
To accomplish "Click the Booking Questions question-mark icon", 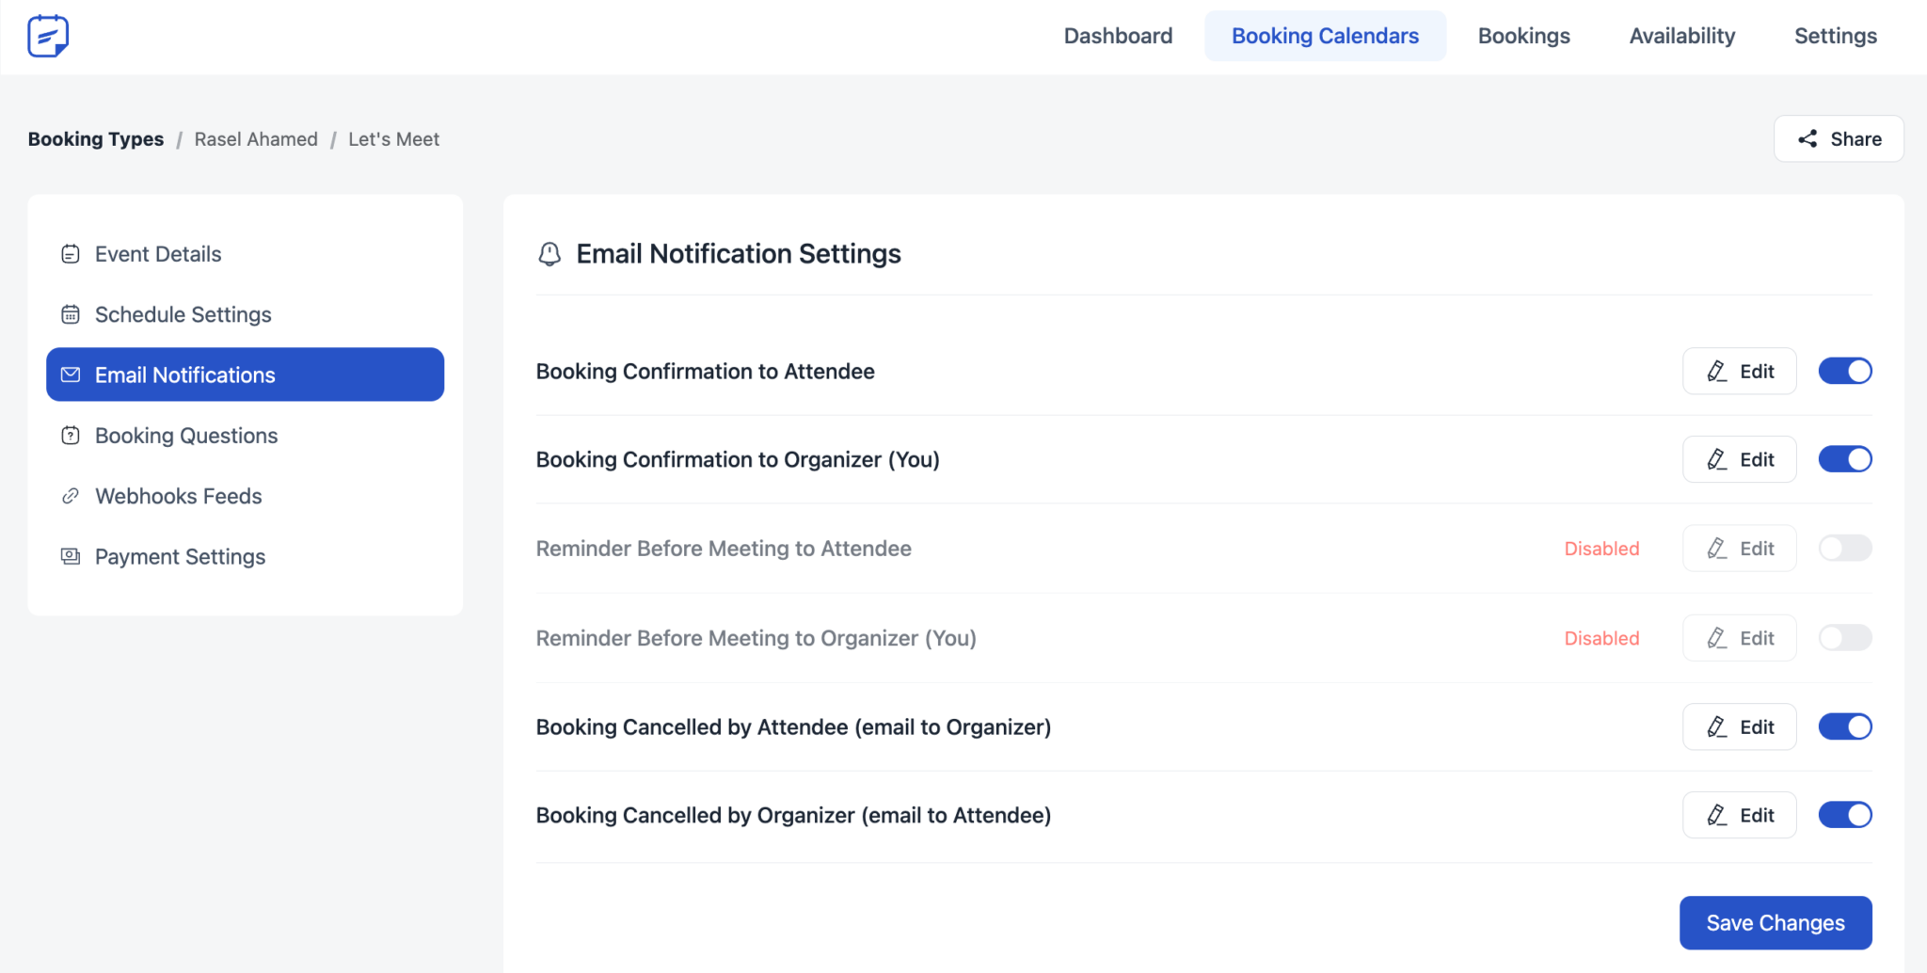I will click(x=71, y=435).
